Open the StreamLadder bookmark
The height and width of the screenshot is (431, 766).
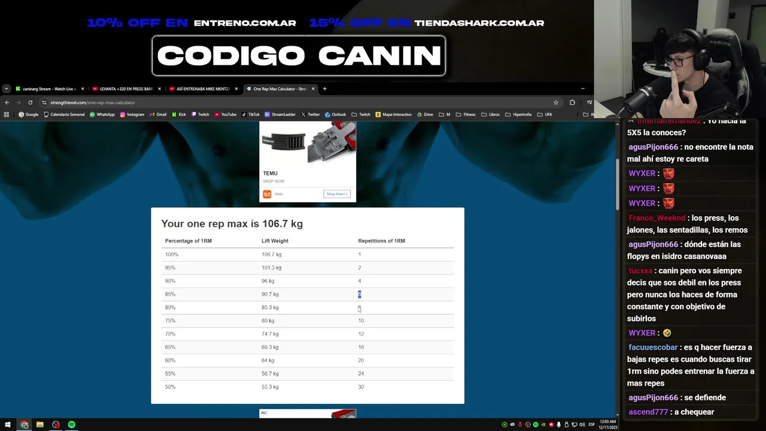point(280,114)
